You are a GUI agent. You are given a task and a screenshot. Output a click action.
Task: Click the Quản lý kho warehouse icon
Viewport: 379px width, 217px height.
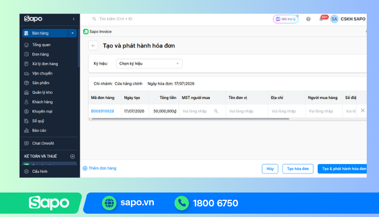tap(27, 92)
